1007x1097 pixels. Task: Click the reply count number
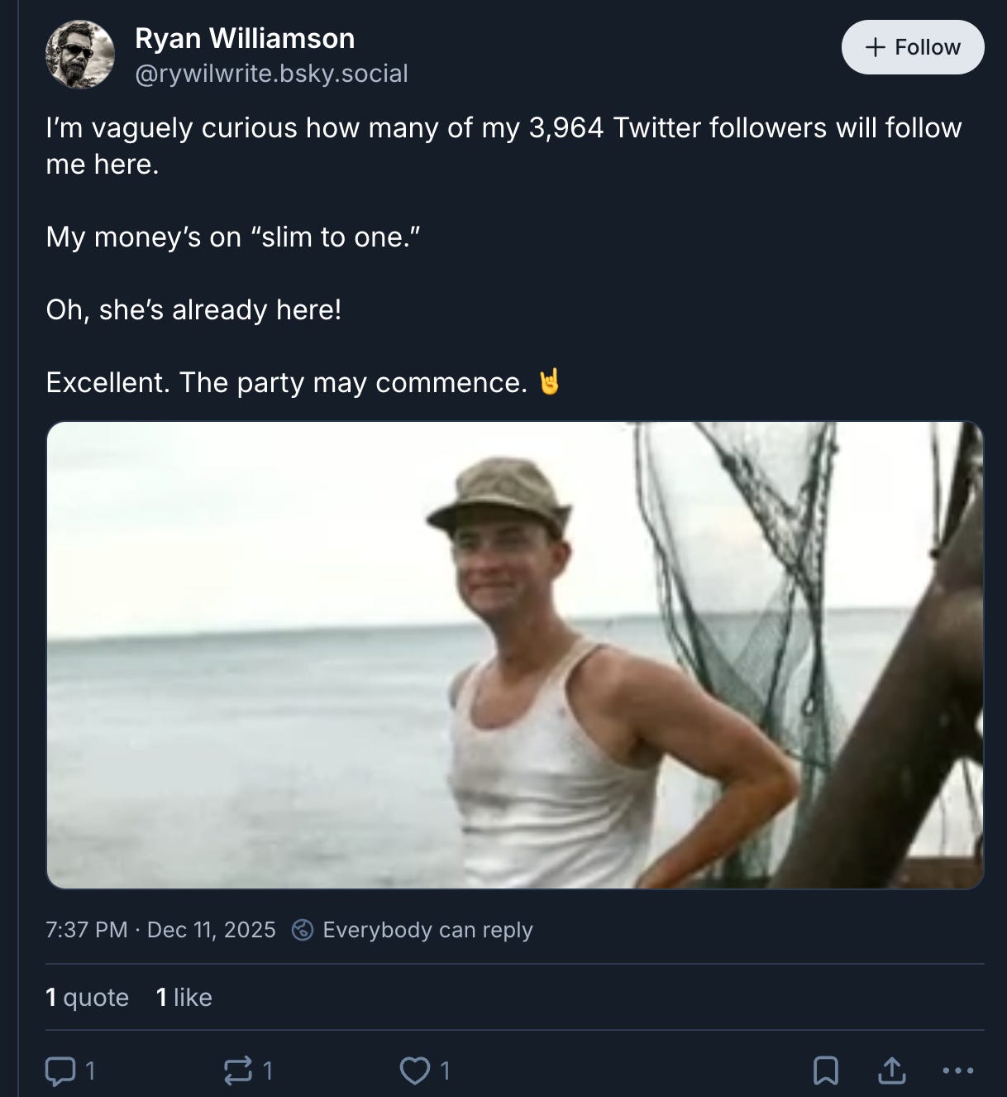pyautogui.click(x=91, y=1071)
